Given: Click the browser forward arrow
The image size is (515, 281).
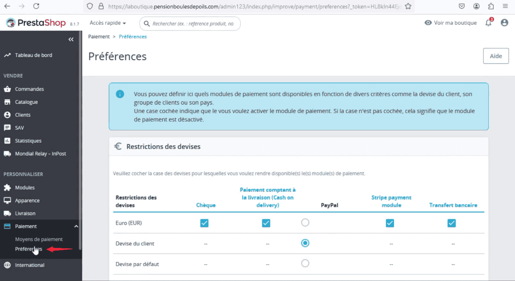Looking at the screenshot, I should pos(22,6).
